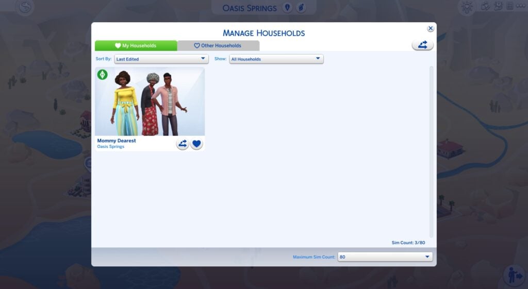This screenshot has height=289, width=528.
Task: Click the map pin icon beside Oasis Springs
Action: 288,8
